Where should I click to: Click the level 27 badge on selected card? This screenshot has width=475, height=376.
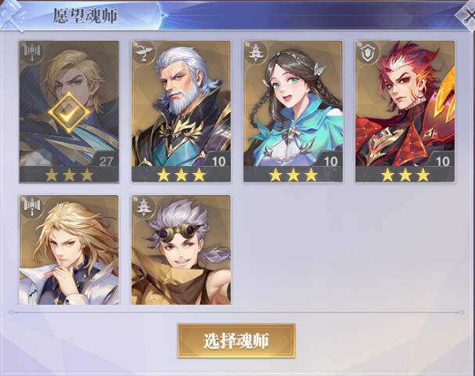pos(106,161)
